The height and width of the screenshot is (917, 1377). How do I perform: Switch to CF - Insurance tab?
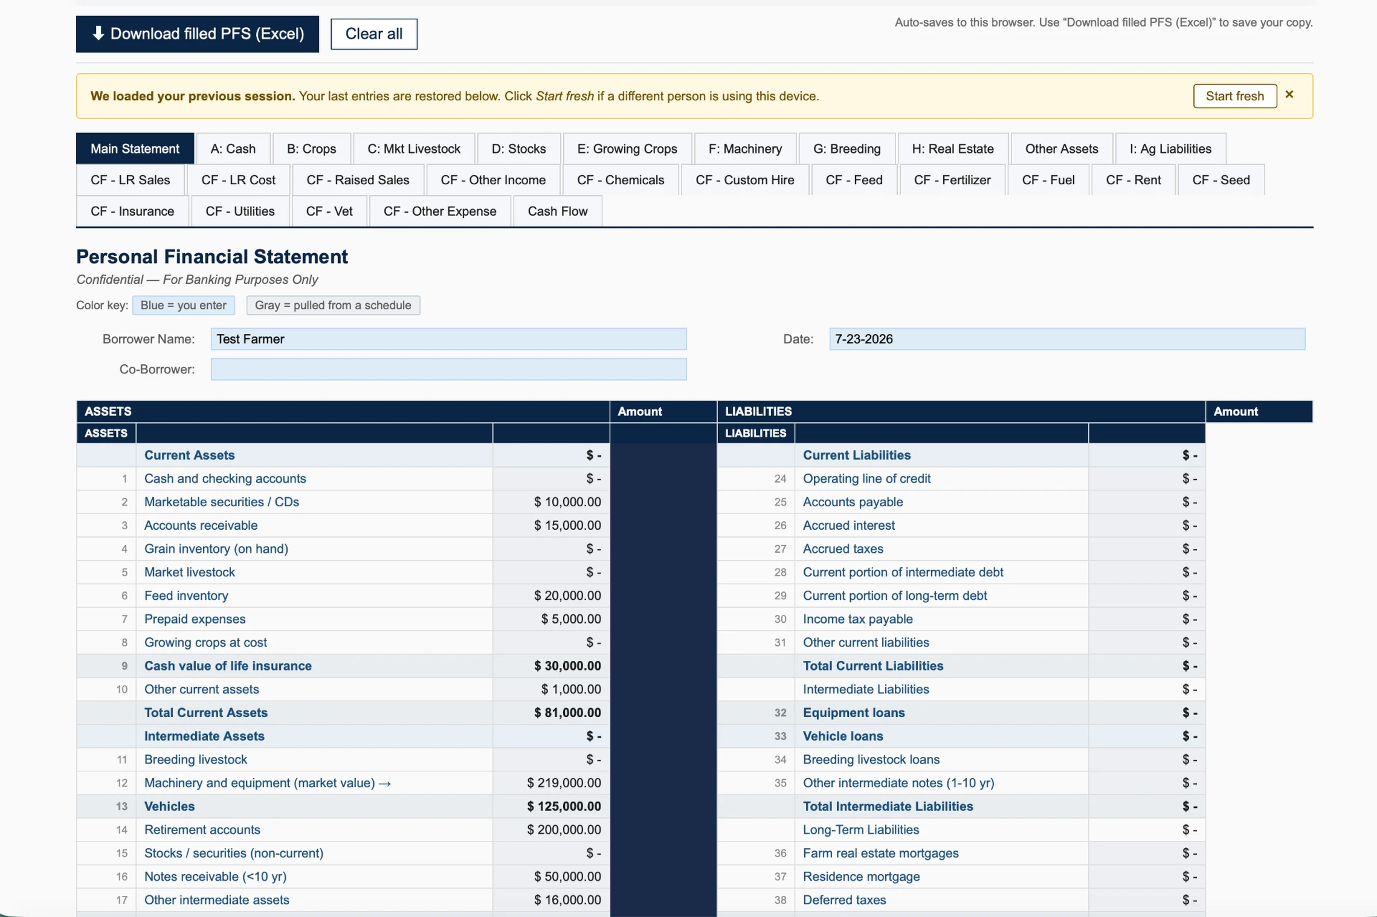132,211
